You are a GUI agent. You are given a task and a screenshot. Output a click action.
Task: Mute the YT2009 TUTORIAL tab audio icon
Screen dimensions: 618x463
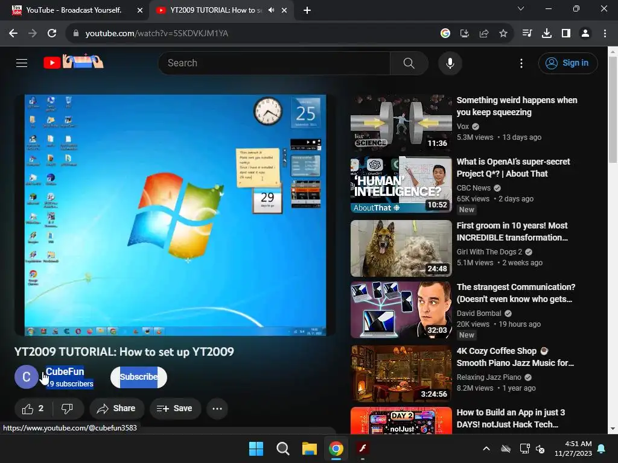point(271,10)
